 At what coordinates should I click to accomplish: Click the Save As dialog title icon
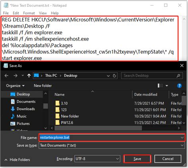click(x=6, y=66)
